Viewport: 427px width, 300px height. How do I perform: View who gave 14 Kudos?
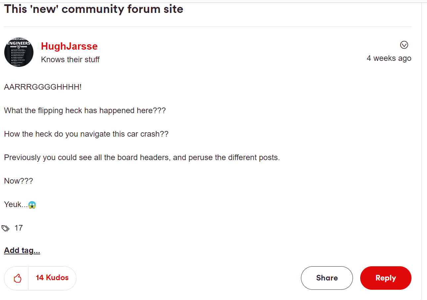[x=52, y=278]
